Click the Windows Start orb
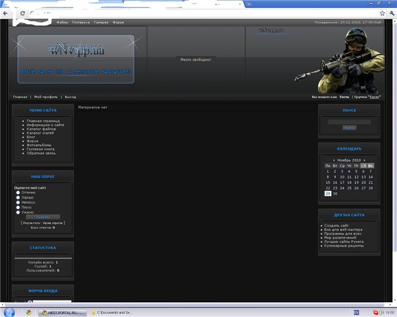Image resolution: width=397 pixels, height=317 pixels. point(9,311)
